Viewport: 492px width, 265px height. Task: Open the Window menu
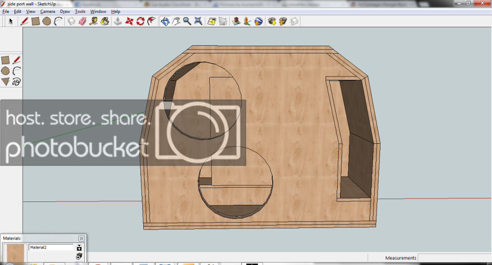point(98,11)
